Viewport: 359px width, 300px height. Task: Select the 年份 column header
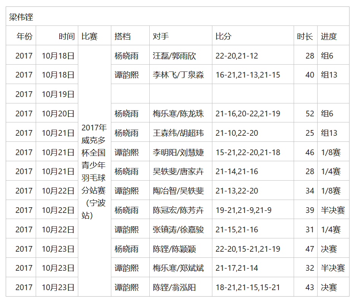[x=24, y=36]
